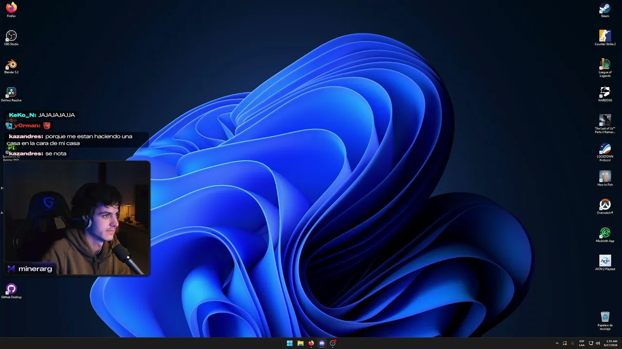622x349 pixels.
Task: Click the sync icon in the system tray
Action: pos(565,343)
